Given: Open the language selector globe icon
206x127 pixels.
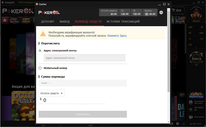Looking at the screenshot, I should [x=161, y=12].
